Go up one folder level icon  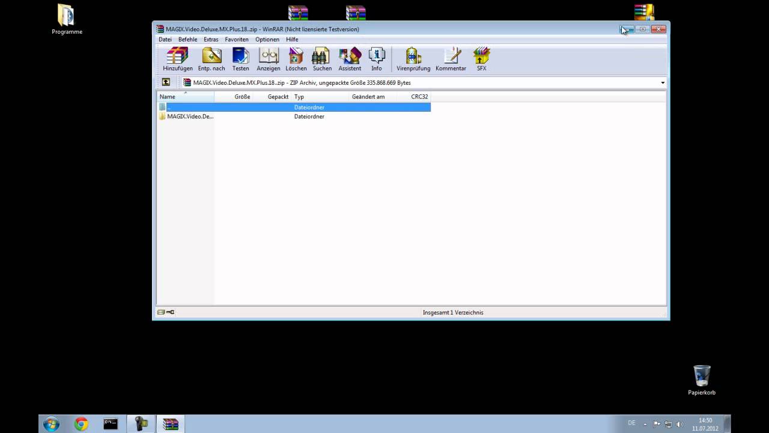point(166,82)
